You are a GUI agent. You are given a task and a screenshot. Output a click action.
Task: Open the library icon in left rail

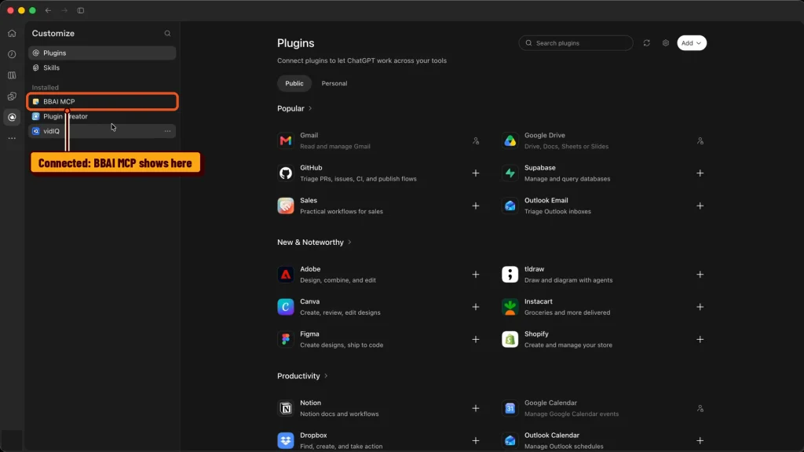[x=12, y=75]
